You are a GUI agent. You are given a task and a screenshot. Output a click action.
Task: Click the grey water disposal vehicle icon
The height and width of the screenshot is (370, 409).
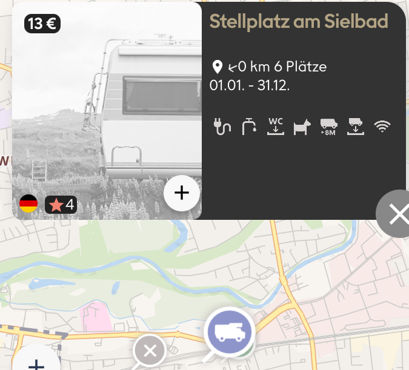pos(355,127)
